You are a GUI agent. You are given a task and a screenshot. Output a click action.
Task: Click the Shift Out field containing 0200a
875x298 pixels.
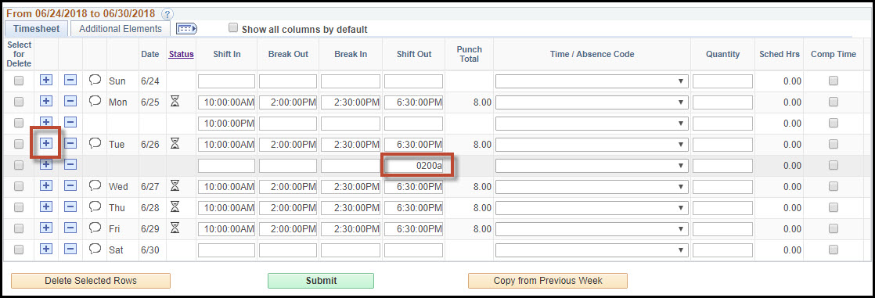click(x=413, y=166)
